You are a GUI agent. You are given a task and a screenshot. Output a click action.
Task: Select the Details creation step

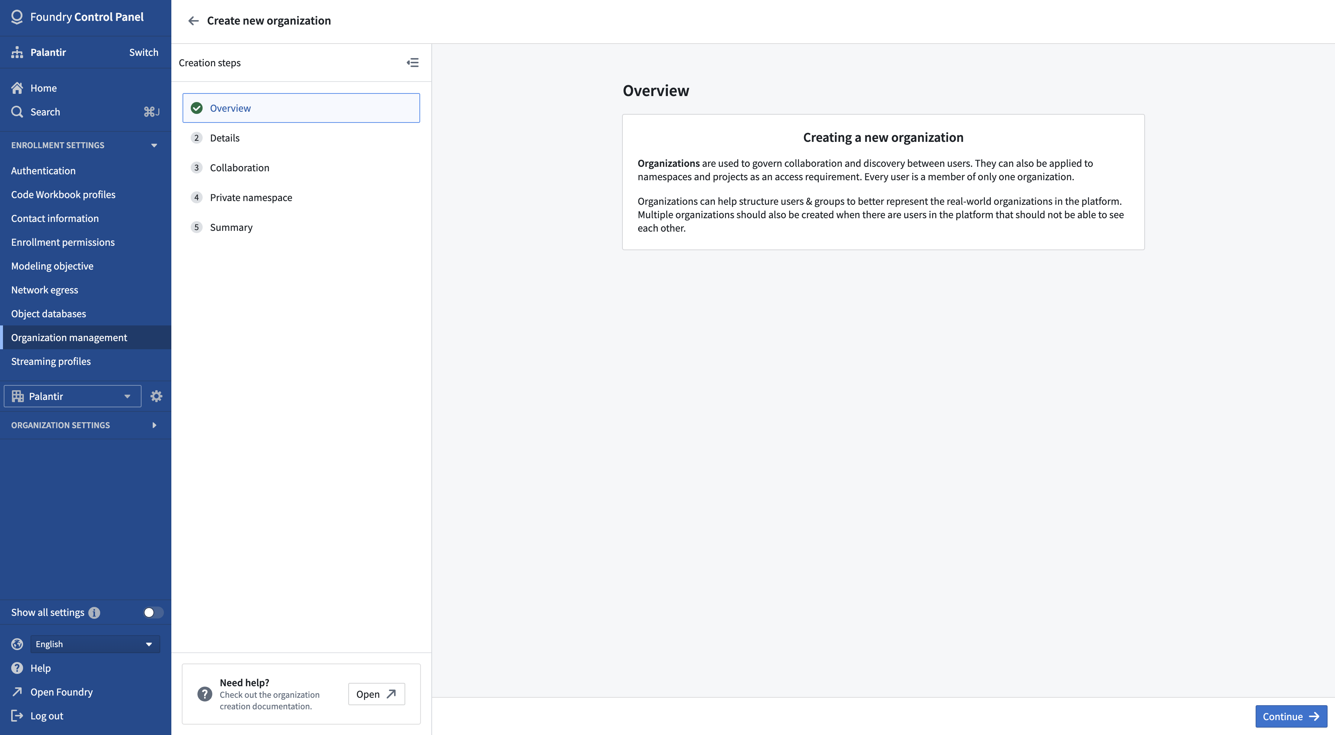(301, 138)
